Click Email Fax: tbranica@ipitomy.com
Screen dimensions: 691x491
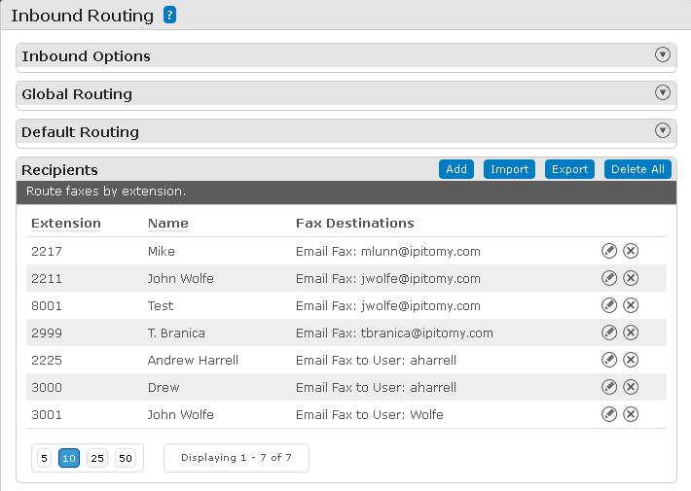pos(394,333)
